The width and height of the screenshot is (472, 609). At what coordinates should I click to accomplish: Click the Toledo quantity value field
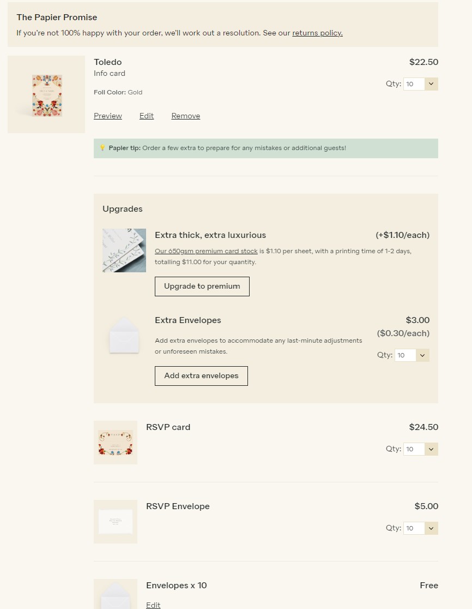click(x=414, y=84)
